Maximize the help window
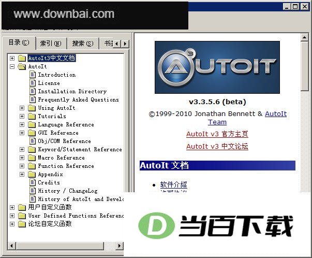This screenshot has width=312, height=258. 295,7
